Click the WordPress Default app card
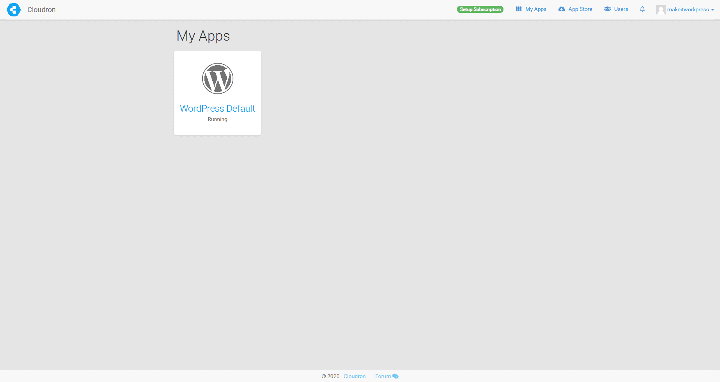This screenshot has height=382, width=720. [x=217, y=93]
